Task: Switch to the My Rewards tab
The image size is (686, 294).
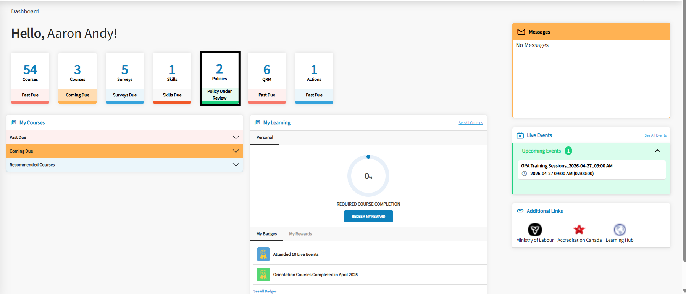Action: coord(300,234)
